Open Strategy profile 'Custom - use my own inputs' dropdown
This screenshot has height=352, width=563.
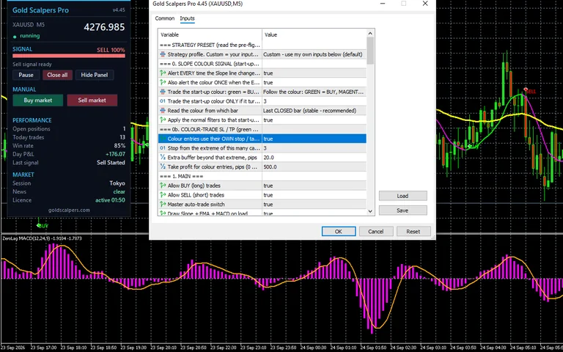pyautogui.click(x=314, y=54)
